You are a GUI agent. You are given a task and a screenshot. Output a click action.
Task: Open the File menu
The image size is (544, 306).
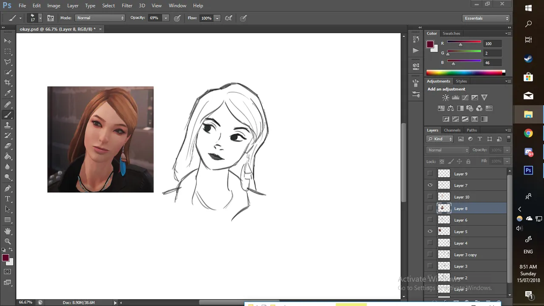click(x=22, y=6)
